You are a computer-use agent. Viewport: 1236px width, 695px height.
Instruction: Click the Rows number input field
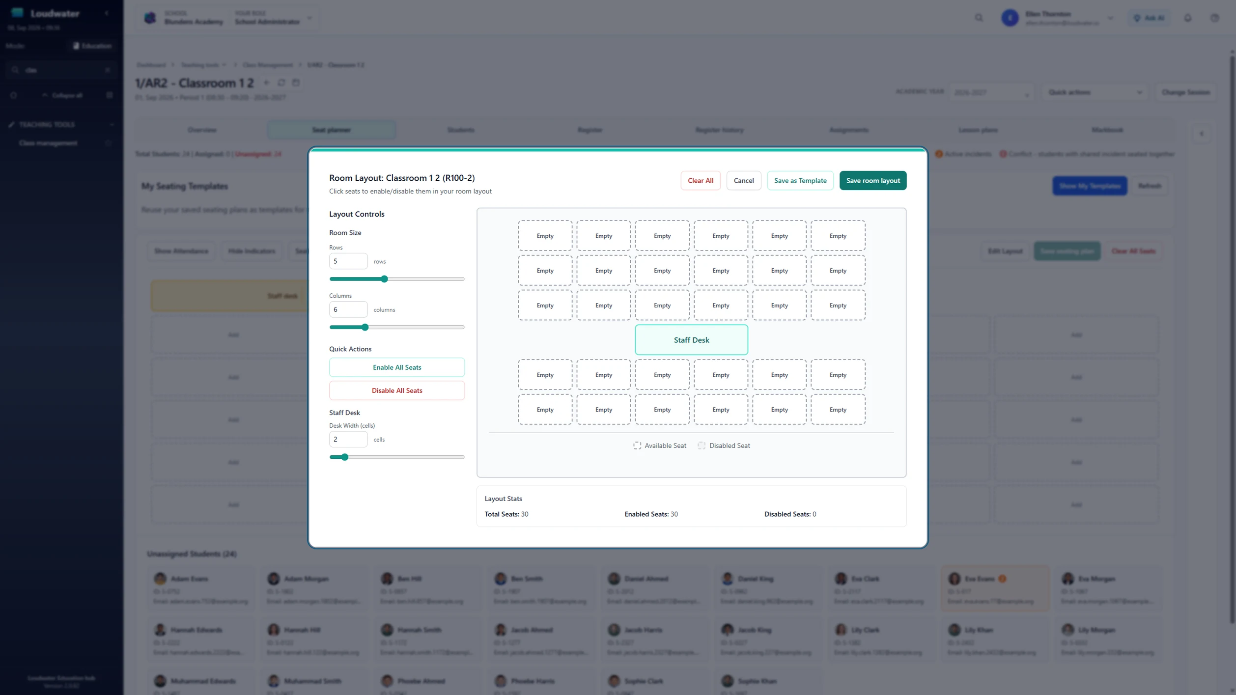348,261
